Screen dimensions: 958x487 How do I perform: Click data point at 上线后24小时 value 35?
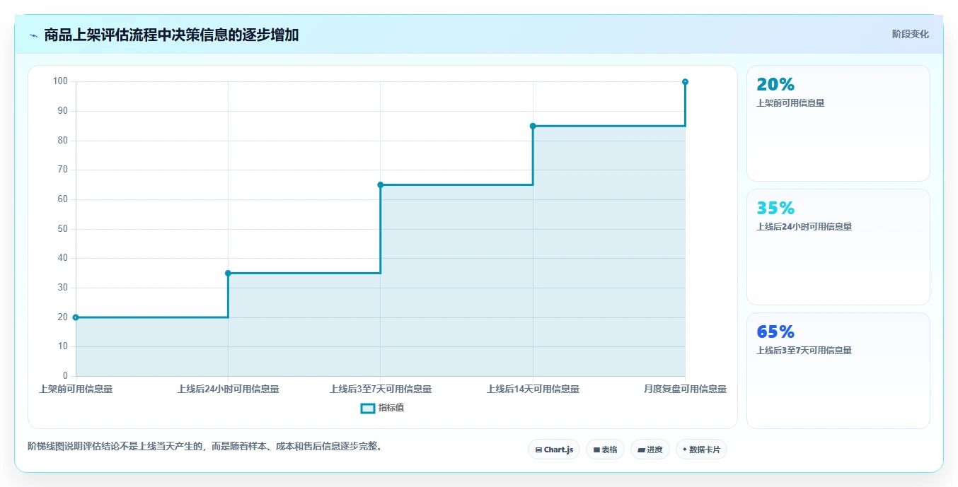(228, 273)
